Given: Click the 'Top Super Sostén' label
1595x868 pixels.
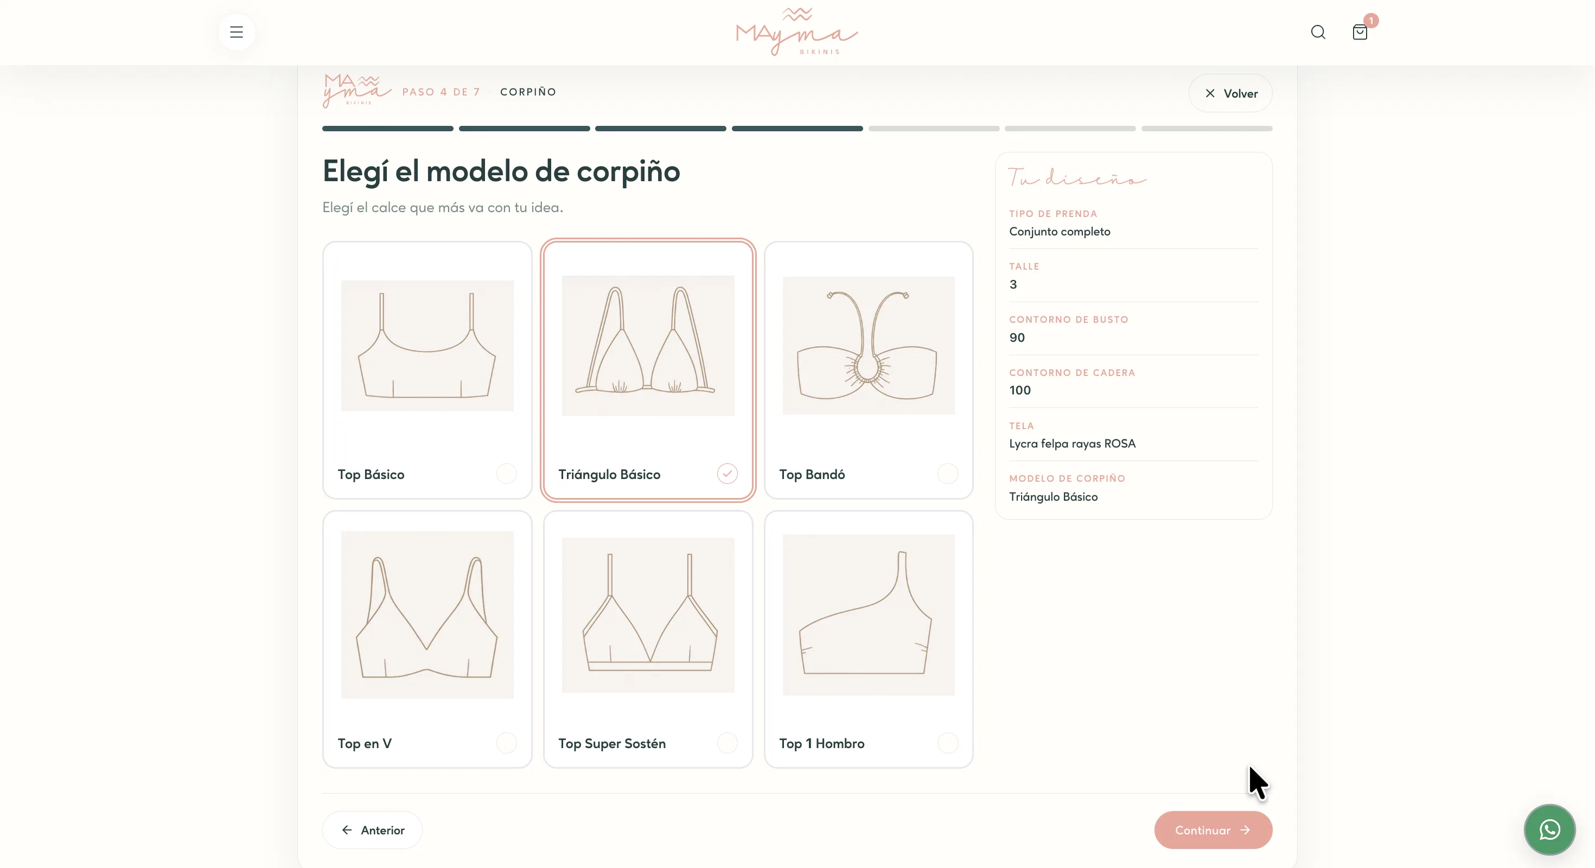Looking at the screenshot, I should [x=612, y=743].
